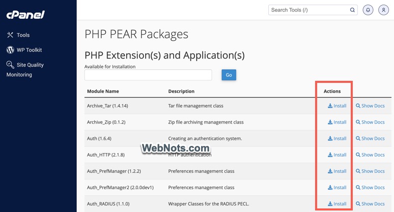Click the Actions column header

(x=332, y=92)
